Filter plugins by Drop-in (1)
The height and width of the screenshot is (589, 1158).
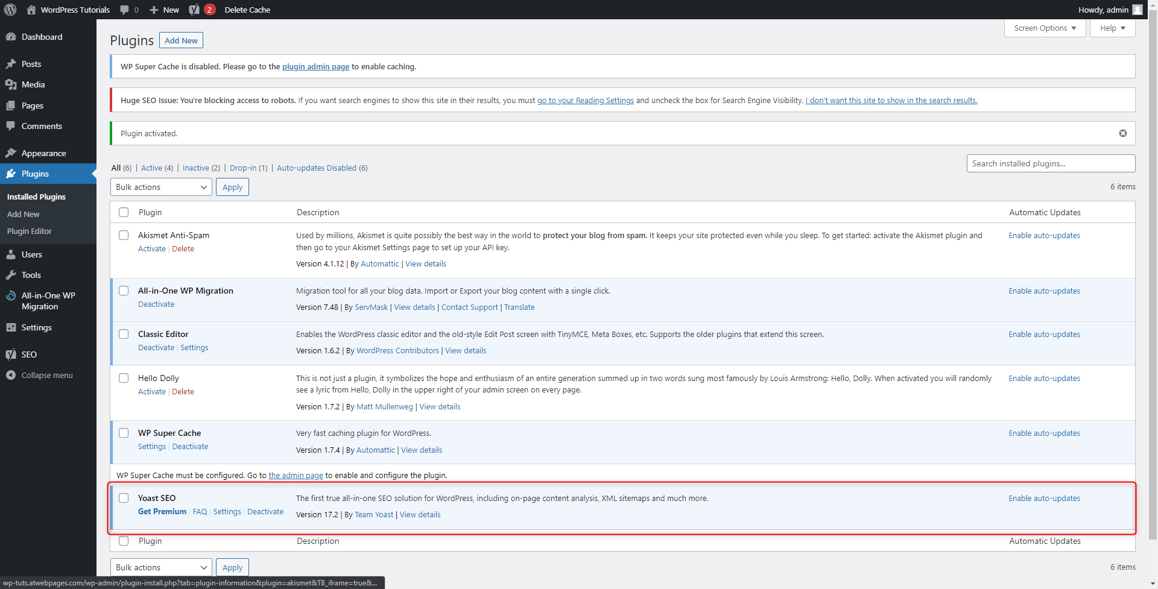pos(248,168)
